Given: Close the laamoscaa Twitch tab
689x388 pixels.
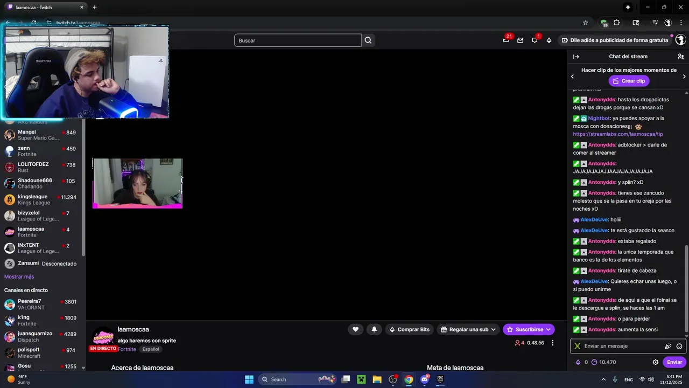Looking at the screenshot, I should click(x=82, y=7).
